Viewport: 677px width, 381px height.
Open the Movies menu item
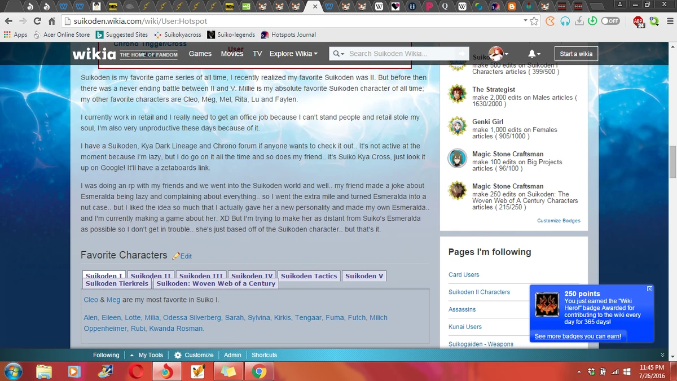232,54
